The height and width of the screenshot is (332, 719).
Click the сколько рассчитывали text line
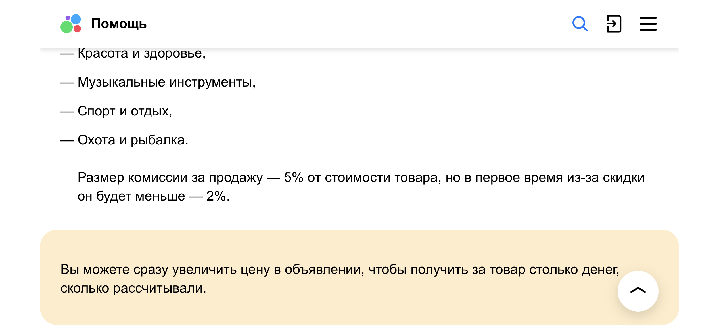(x=133, y=289)
